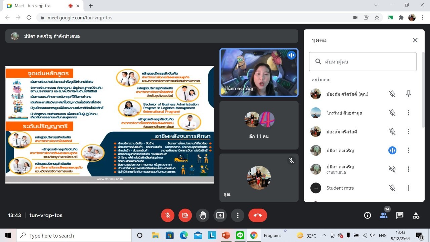430x242 pixels.
Task: Toggle the people panel icon
Action: coord(384,215)
